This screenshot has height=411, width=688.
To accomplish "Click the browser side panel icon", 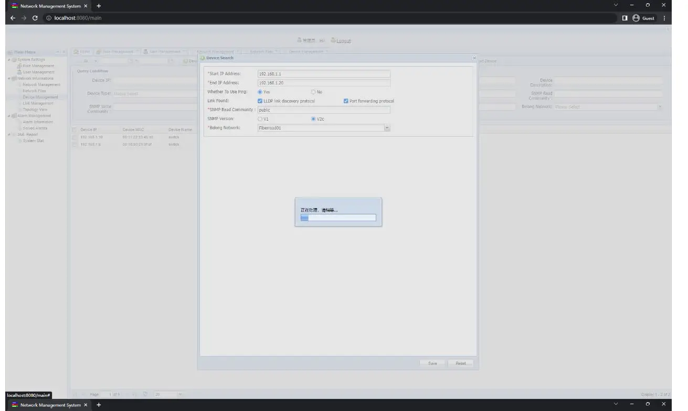I will [x=625, y=18].
